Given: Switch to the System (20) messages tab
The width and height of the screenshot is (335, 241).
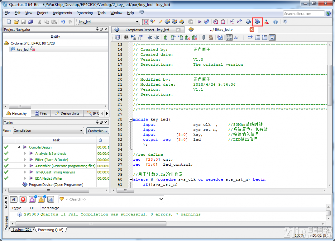Looking at the screenshot, I should 22,230.
